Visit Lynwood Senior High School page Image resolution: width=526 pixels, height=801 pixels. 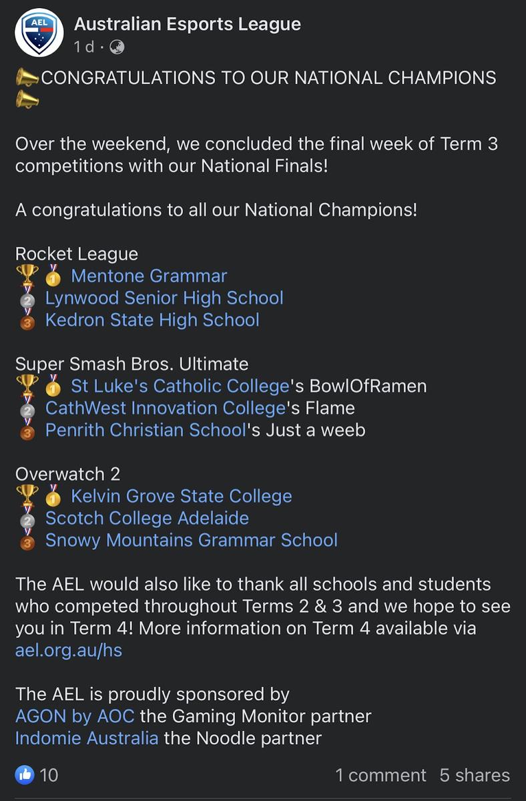[x=164, y=298]
